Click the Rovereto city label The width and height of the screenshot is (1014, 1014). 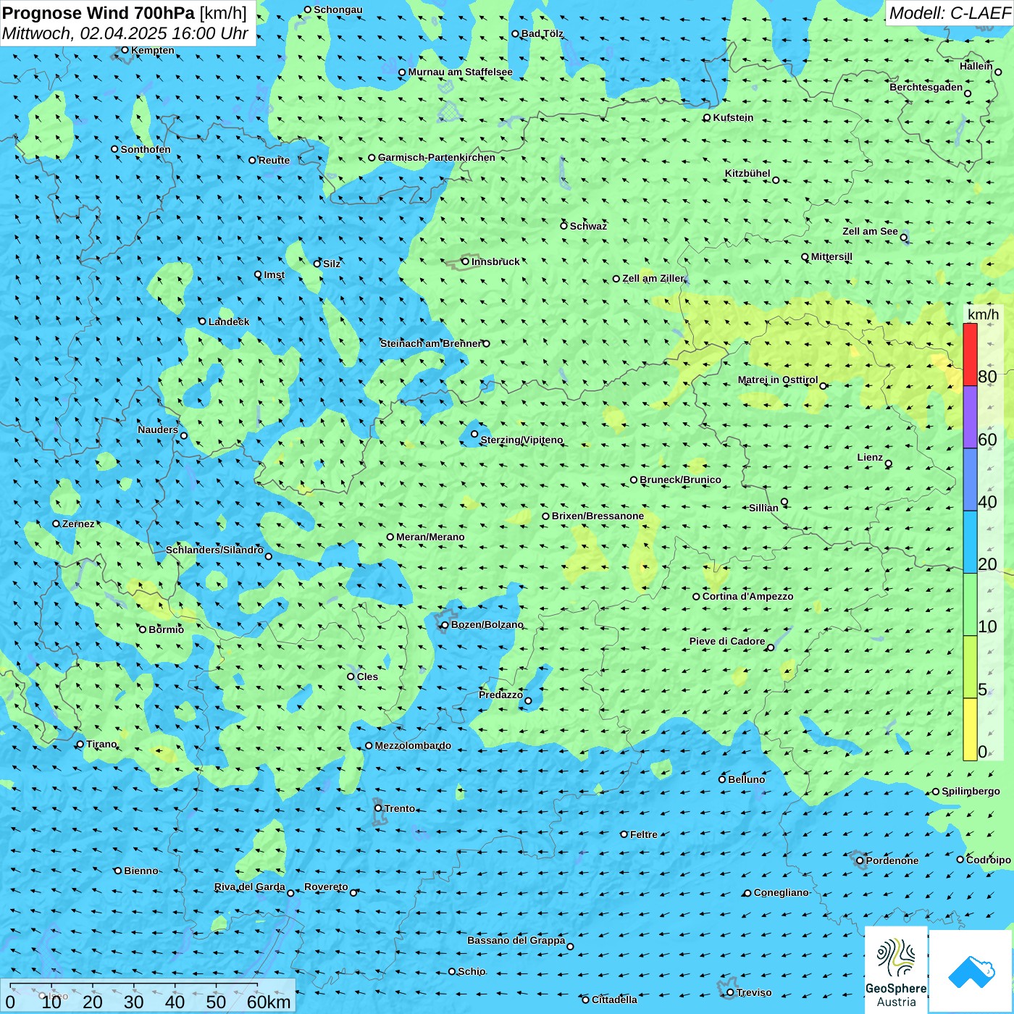(326, 887)
